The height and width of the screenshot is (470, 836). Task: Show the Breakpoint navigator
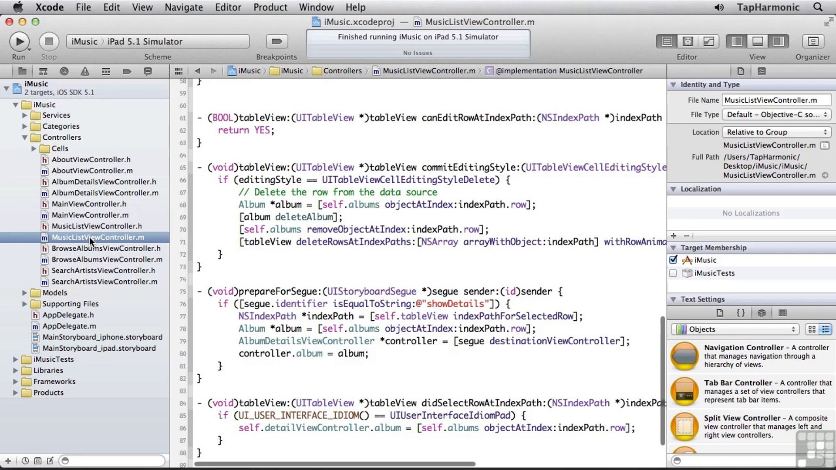coord(127,71)
